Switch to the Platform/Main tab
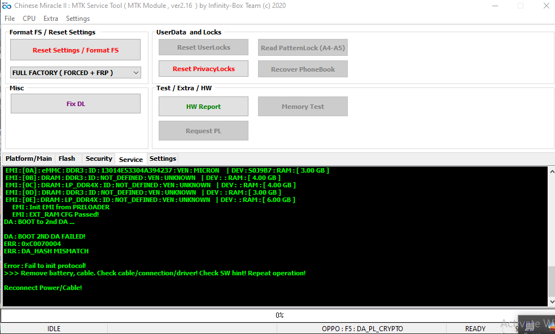The width and height of the screenshot is (555, 334). tap(29, 159)
